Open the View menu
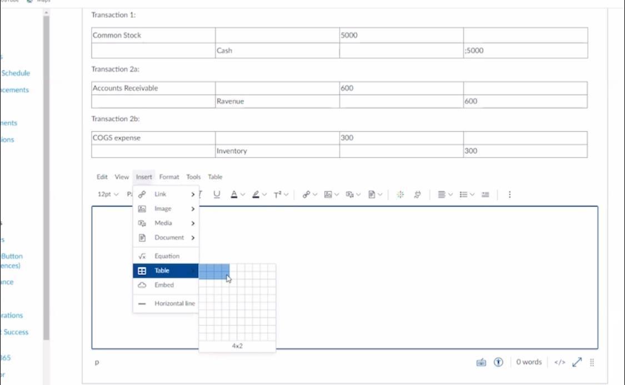 click(122, 177)
